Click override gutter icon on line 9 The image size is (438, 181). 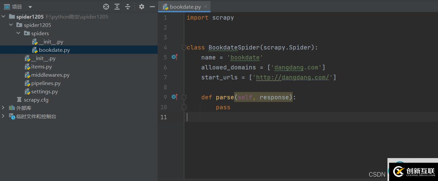[174, 97]
